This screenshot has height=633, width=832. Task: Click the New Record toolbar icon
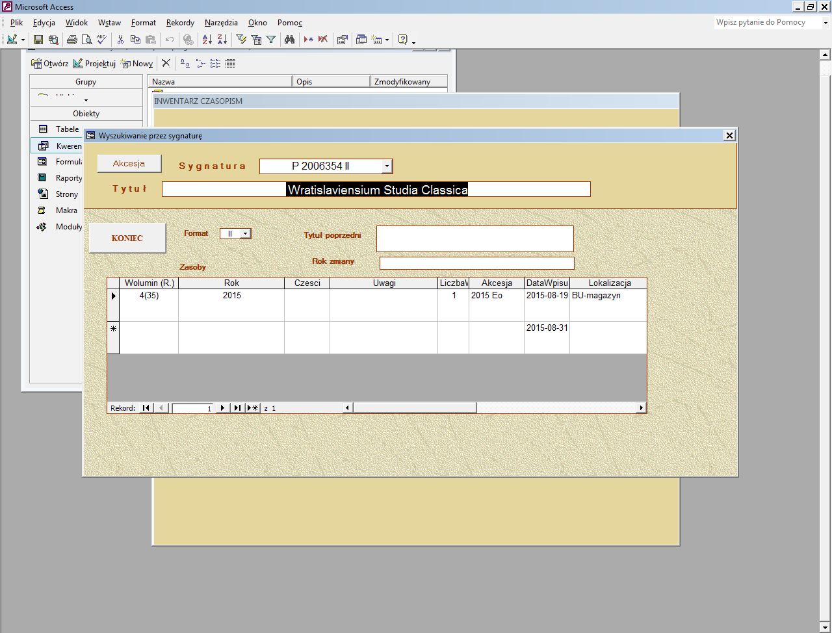click(x=308, y=40)
